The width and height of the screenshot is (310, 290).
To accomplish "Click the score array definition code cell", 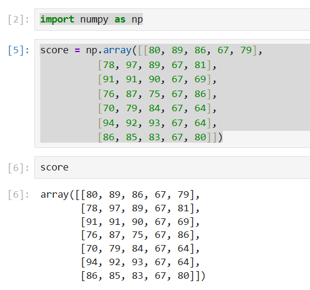I will coord(172,94).
